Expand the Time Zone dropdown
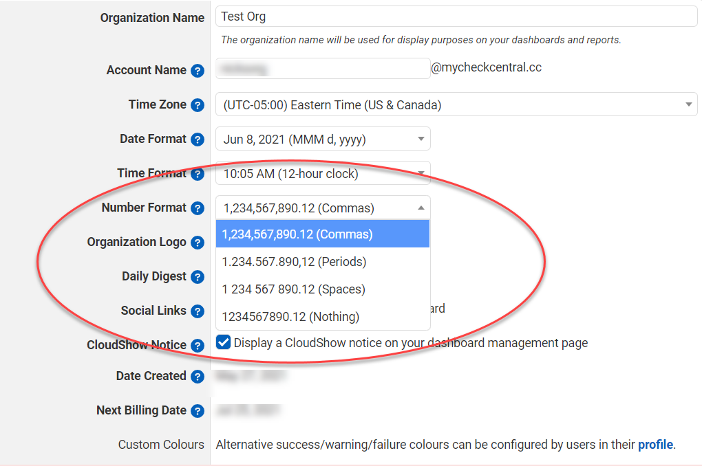702x466 pixels. 456,104
